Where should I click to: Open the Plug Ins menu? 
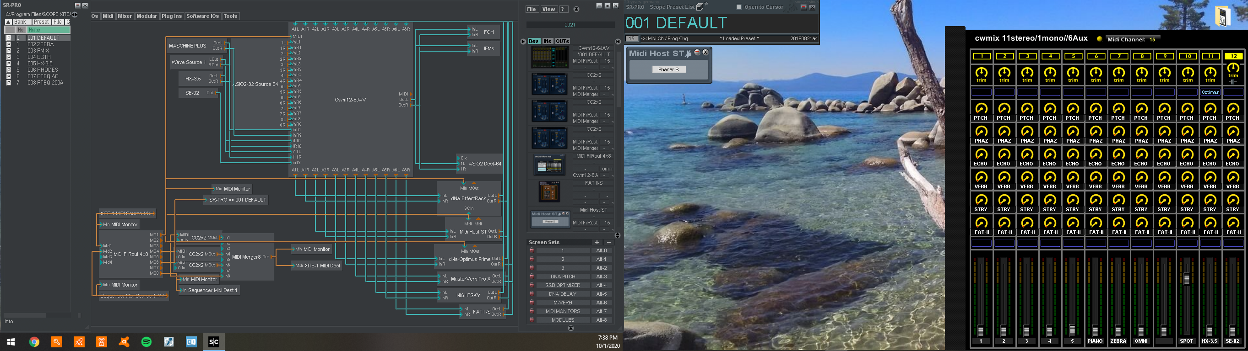click(172, 16)
